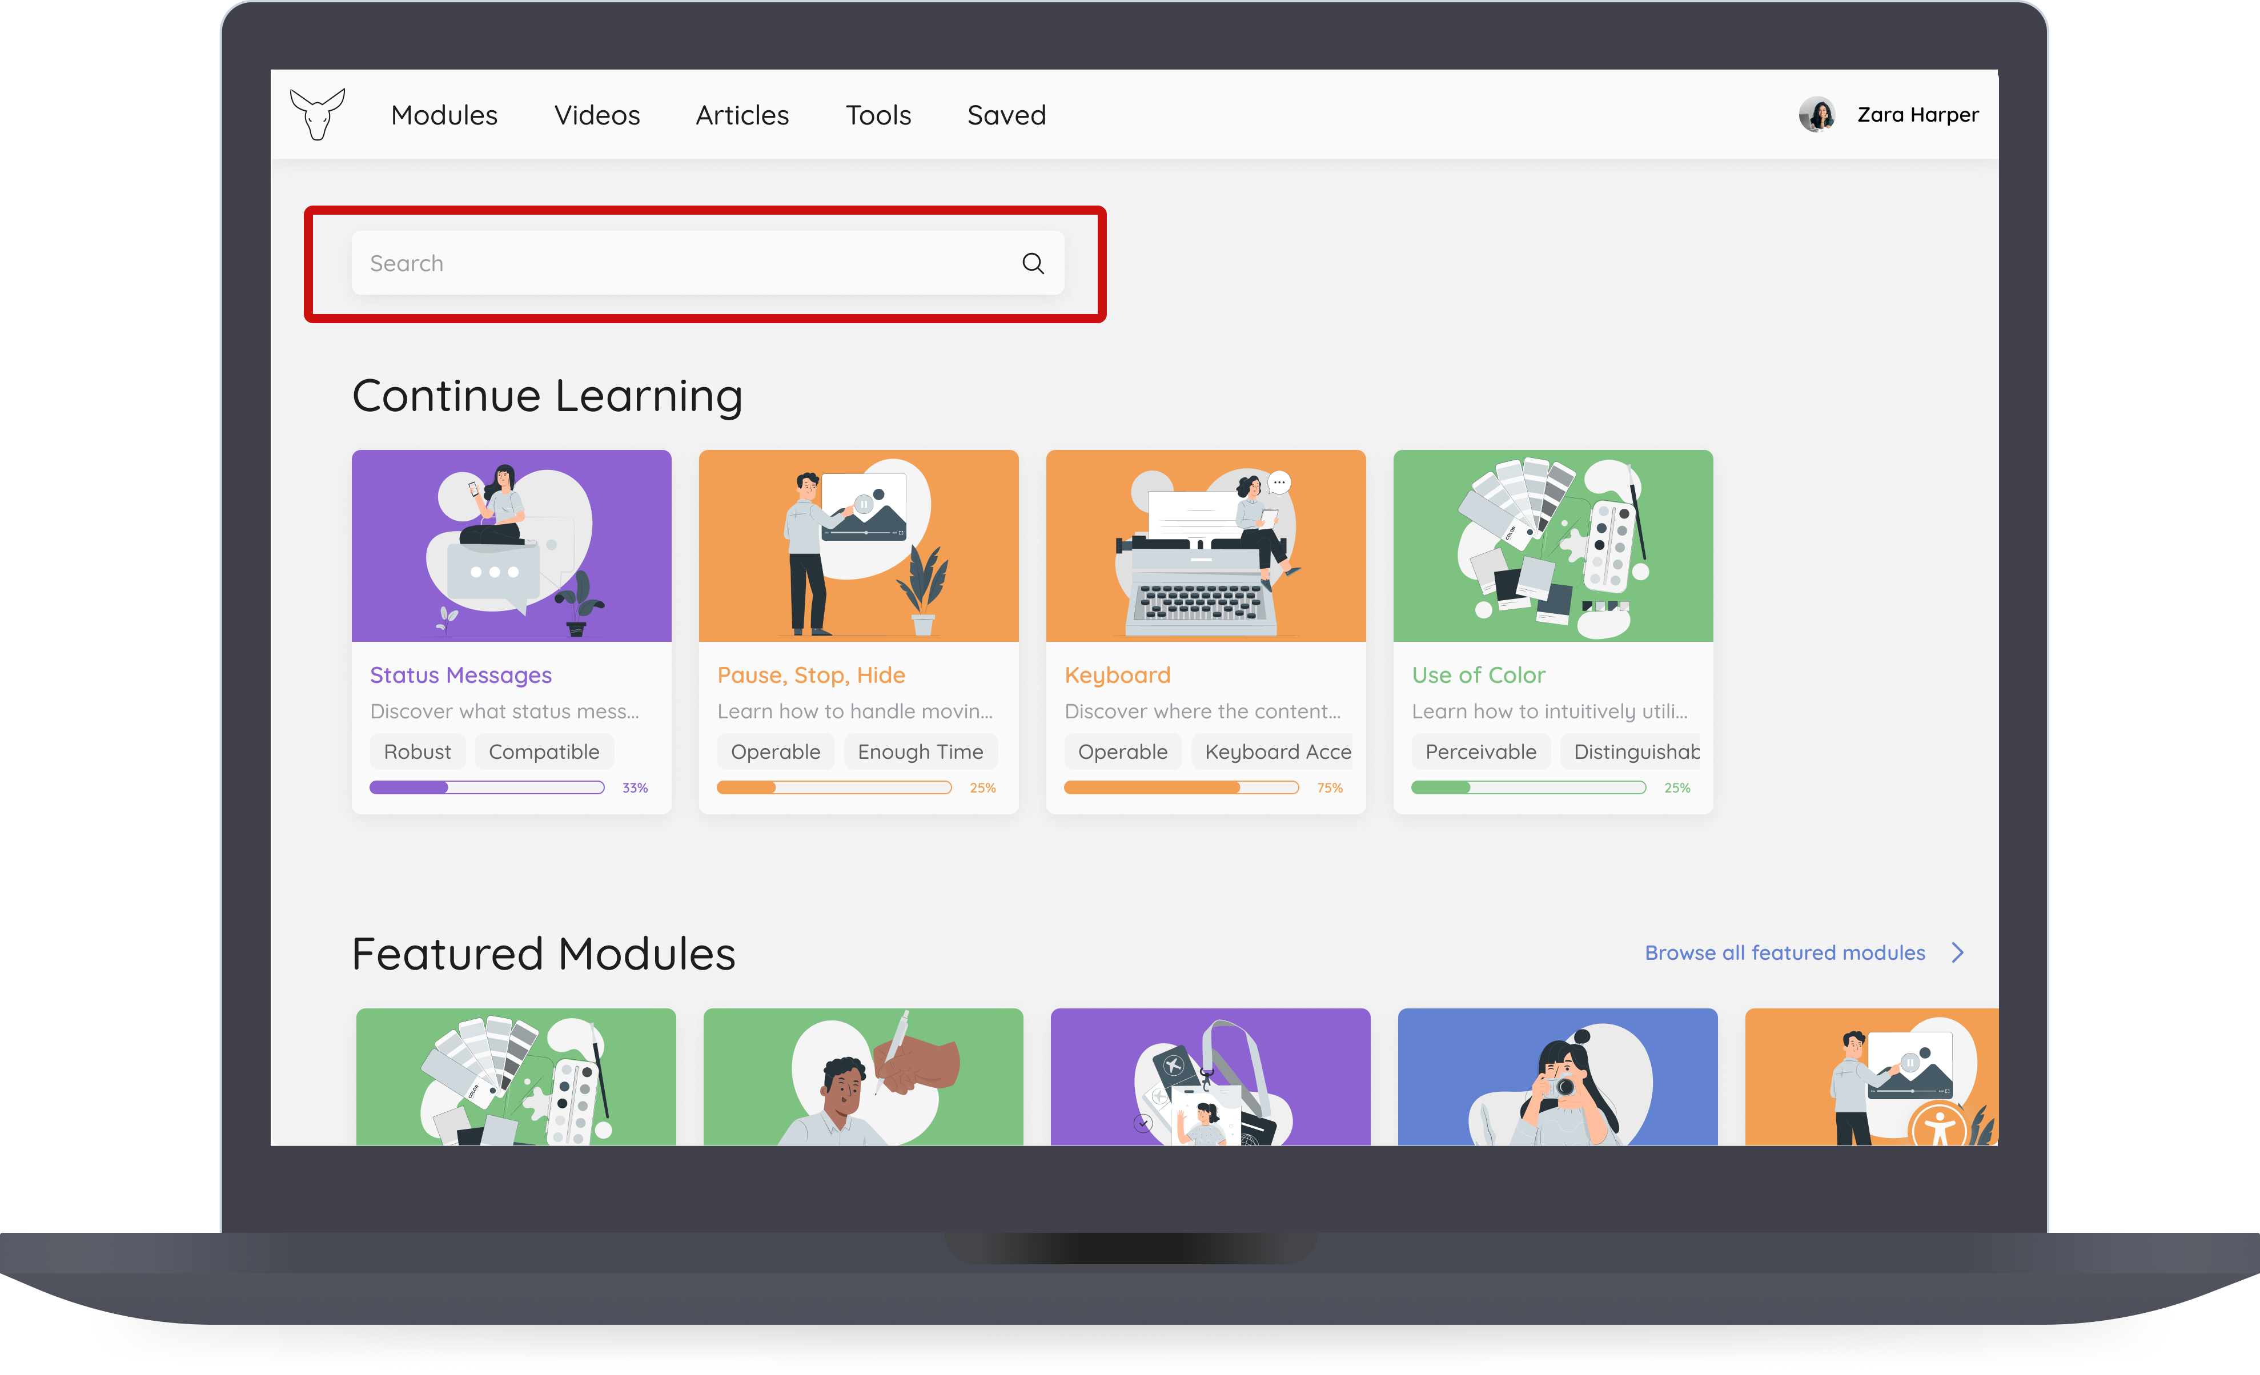
Task: Click the text 'Learn how to handle movin...'
Action: 855,712
